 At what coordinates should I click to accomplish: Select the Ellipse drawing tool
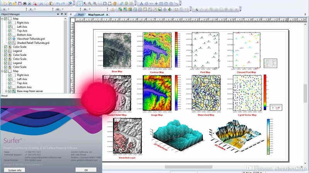[x=171, y=3]
